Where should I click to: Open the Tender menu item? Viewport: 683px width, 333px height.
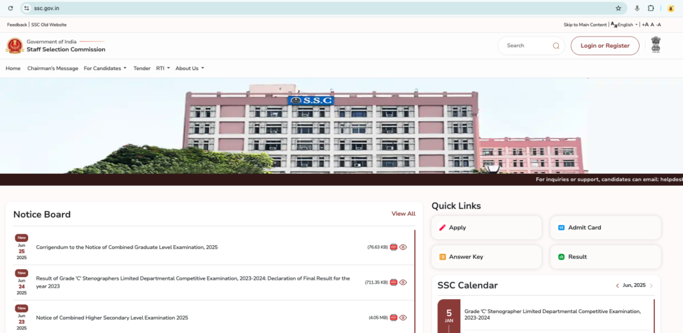pyautogui.click(x=142, y=68)
